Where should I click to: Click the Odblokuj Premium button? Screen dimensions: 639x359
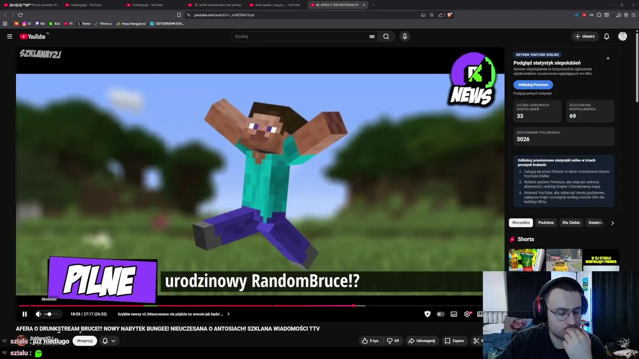click(x=533, y=85)
